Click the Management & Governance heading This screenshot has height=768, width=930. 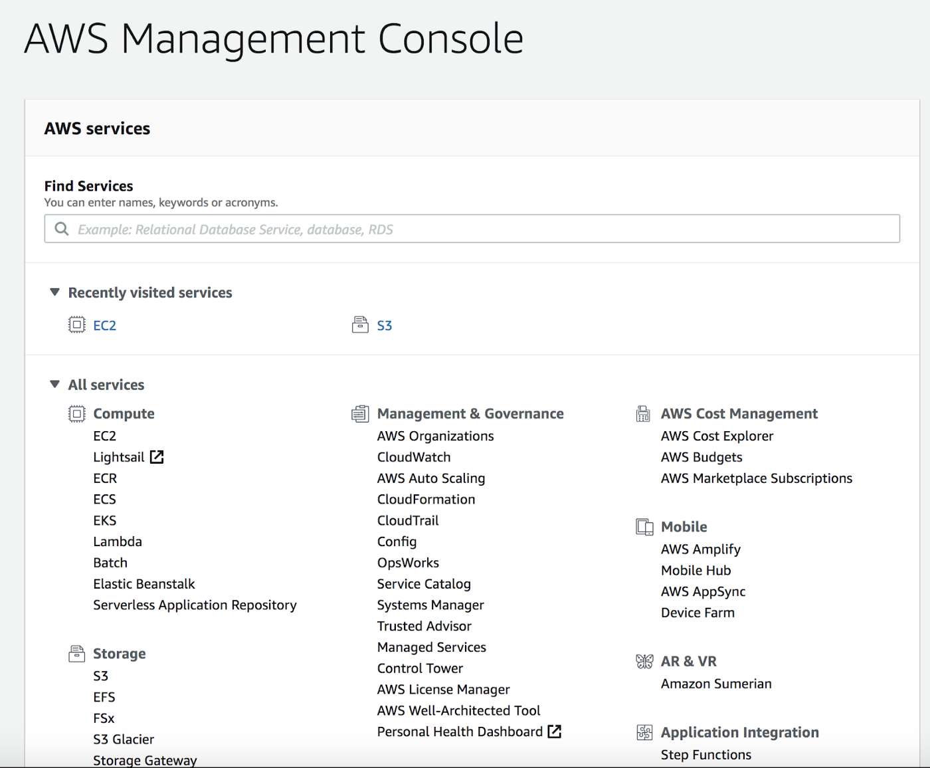(x=470, y=414)
